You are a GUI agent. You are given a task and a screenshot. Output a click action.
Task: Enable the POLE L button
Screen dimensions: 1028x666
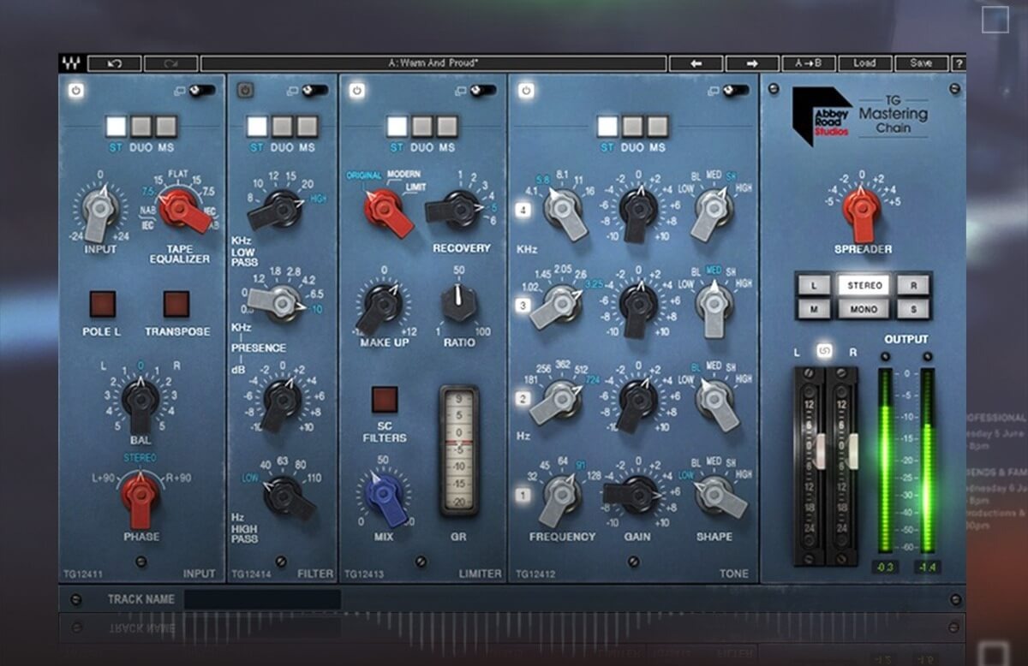103,304
